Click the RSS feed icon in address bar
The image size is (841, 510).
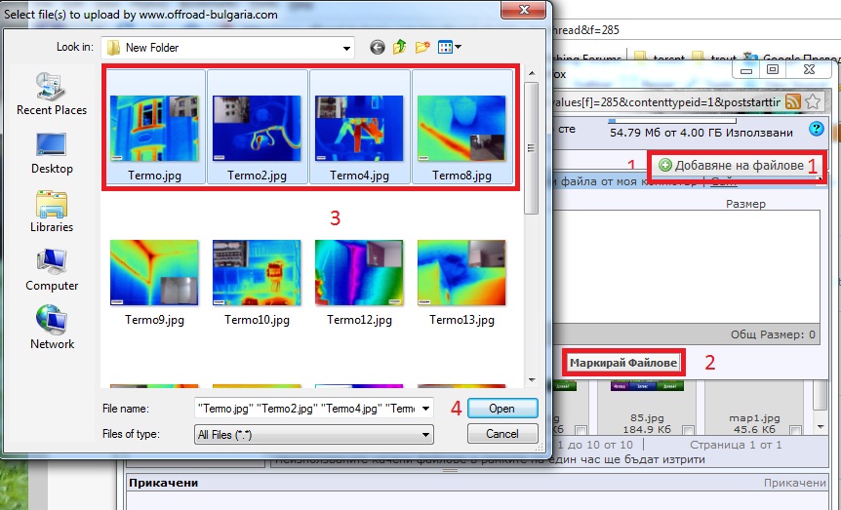(793, 101)
